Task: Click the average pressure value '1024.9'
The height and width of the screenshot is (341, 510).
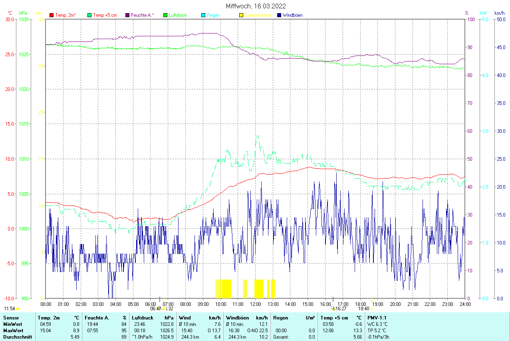Action: click(167, 337)
